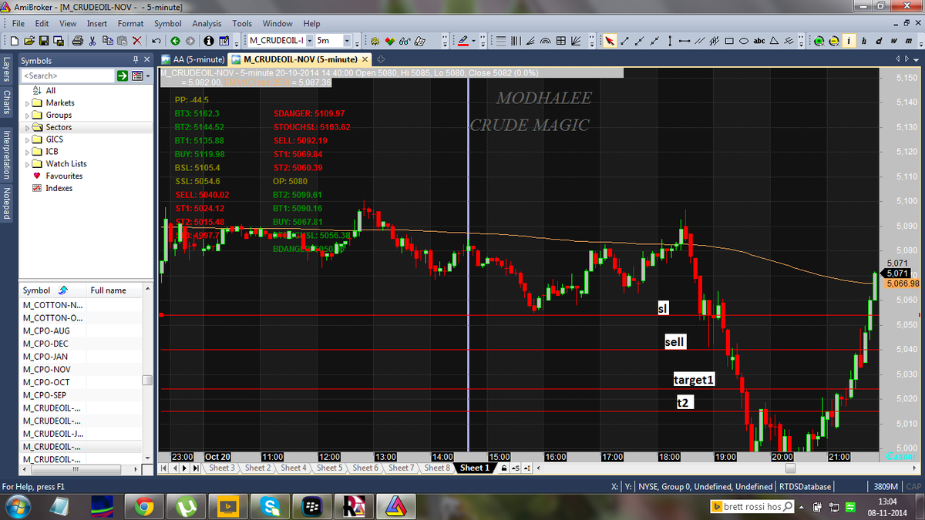
Task: Select the Horizontal line drawing tool
Action: (x=684, y=41)
